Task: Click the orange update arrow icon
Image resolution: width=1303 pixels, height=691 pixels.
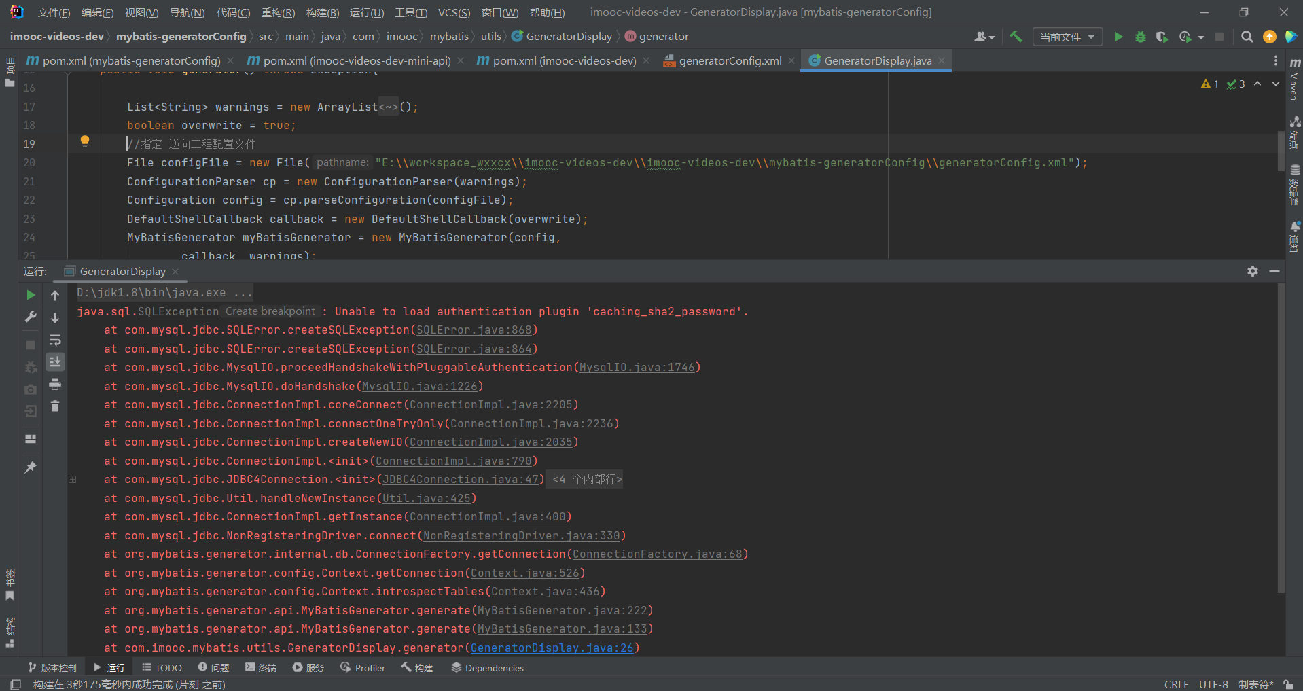Action: click(1269, 37)
